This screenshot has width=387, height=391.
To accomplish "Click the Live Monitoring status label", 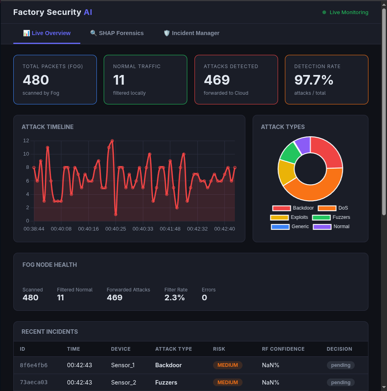I will coord(349,12).
